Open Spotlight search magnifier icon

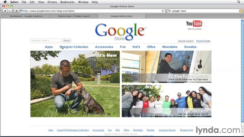pyautogui.click(x=239, y=2)
